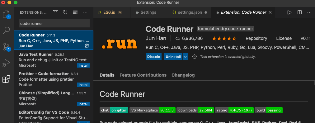315x123 pixels.
Task: Open the Run and Debug view icon
Action: (x=7, y=63)
